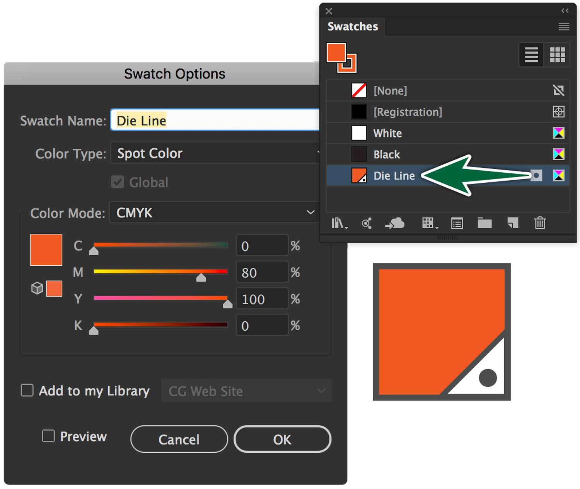Click the Yellow slider handle
The height and width of the screenshot is (489, 580).
click(x=228, y=304)
